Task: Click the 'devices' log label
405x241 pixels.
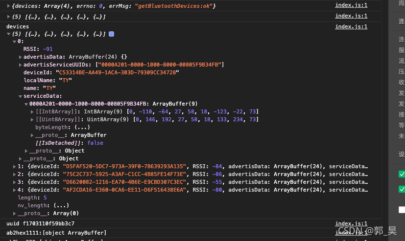Action: coord(18,26)
